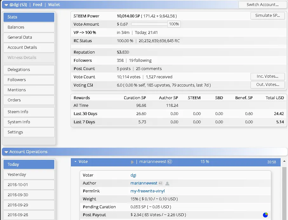
Task: Open the Stats tab
Action: click(29, 17)
